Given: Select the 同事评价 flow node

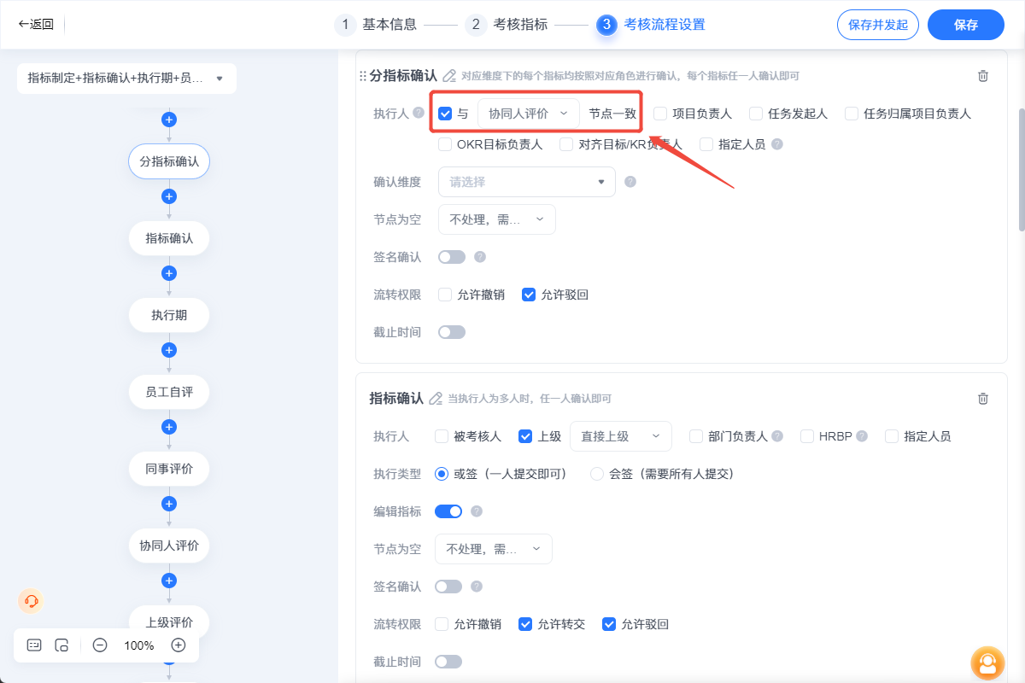Looking at the screenshot, I should click(x=169, y=469).
